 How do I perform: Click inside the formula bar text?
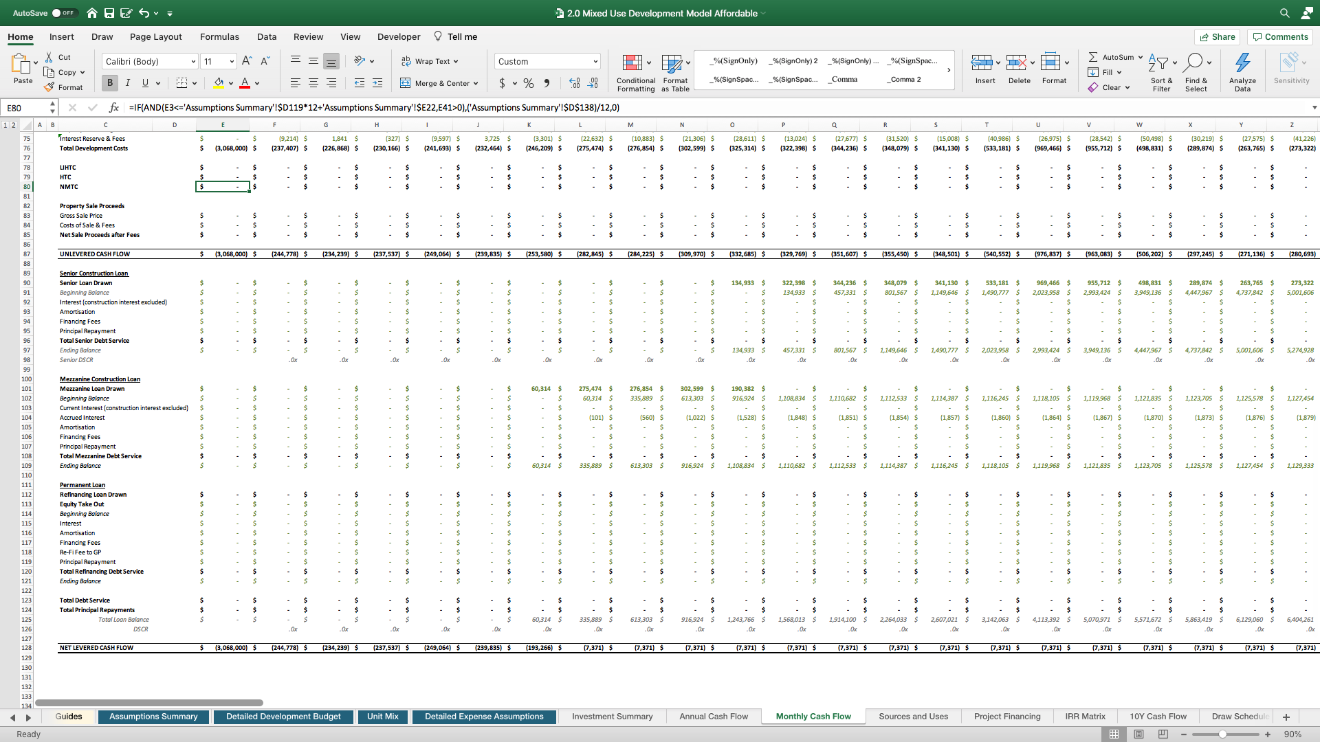[x=374, y=107]
